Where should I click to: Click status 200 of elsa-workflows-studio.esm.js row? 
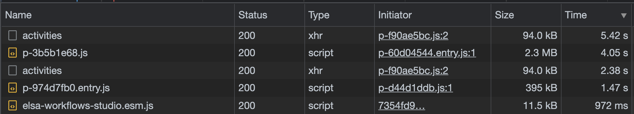pyautogui.click(x=247, y=106)
